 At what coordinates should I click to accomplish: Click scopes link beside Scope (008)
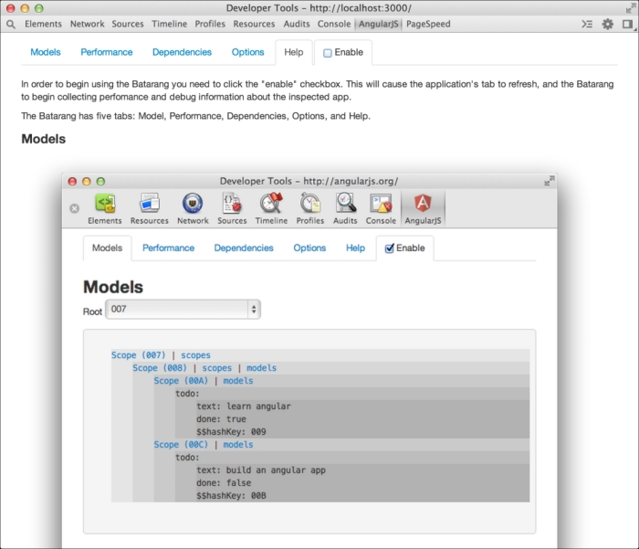(x=217, y=368)
